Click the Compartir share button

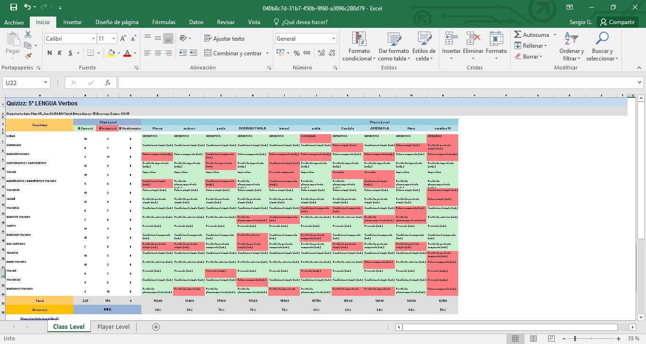click(x=617, y=22)
